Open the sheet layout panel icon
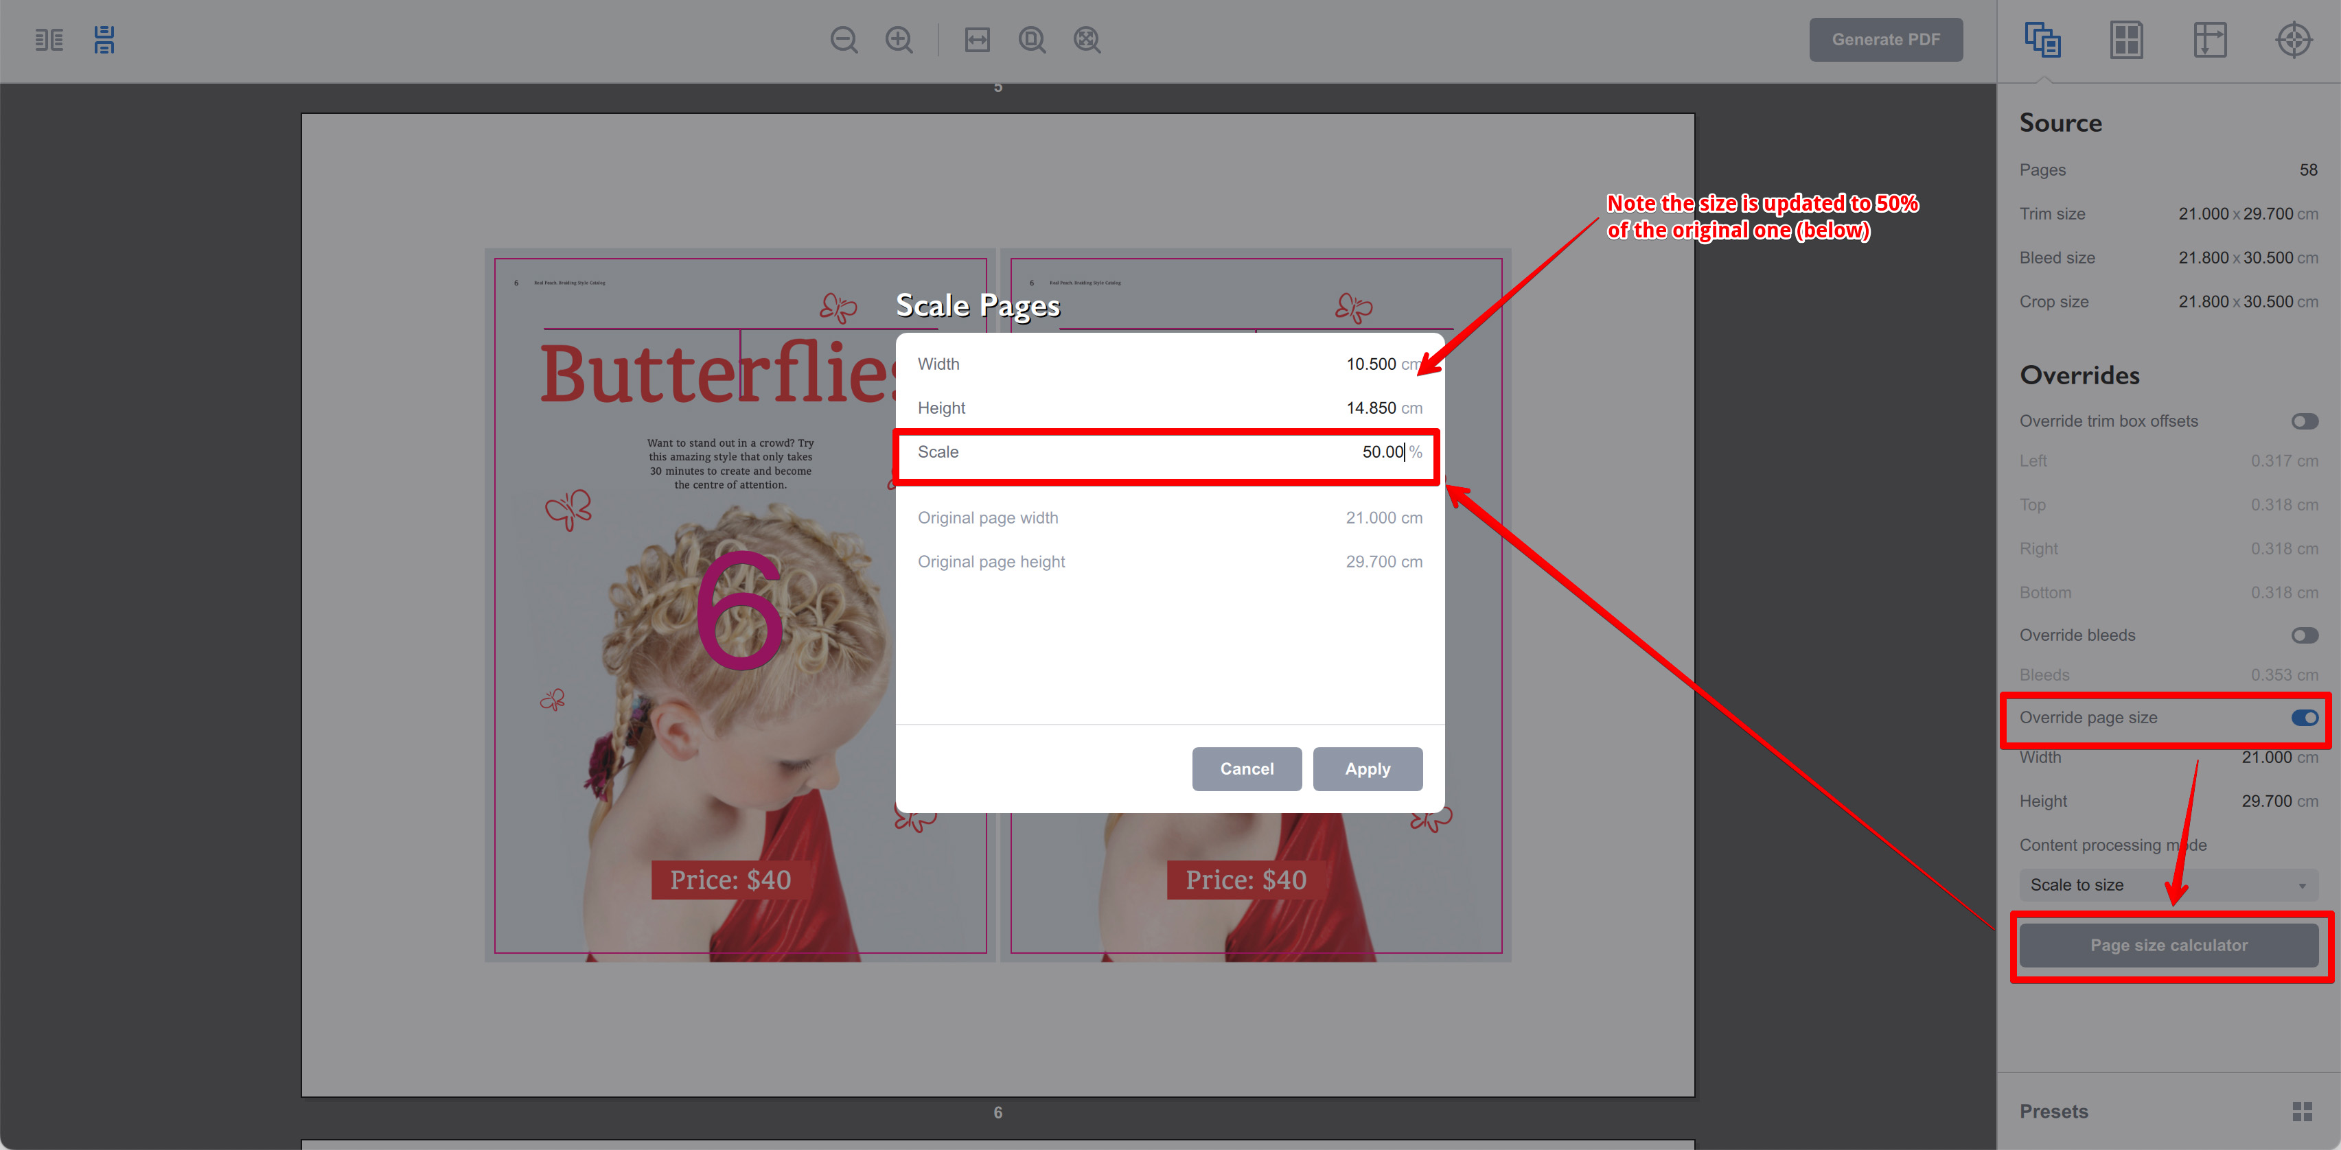 [2127, 40]
